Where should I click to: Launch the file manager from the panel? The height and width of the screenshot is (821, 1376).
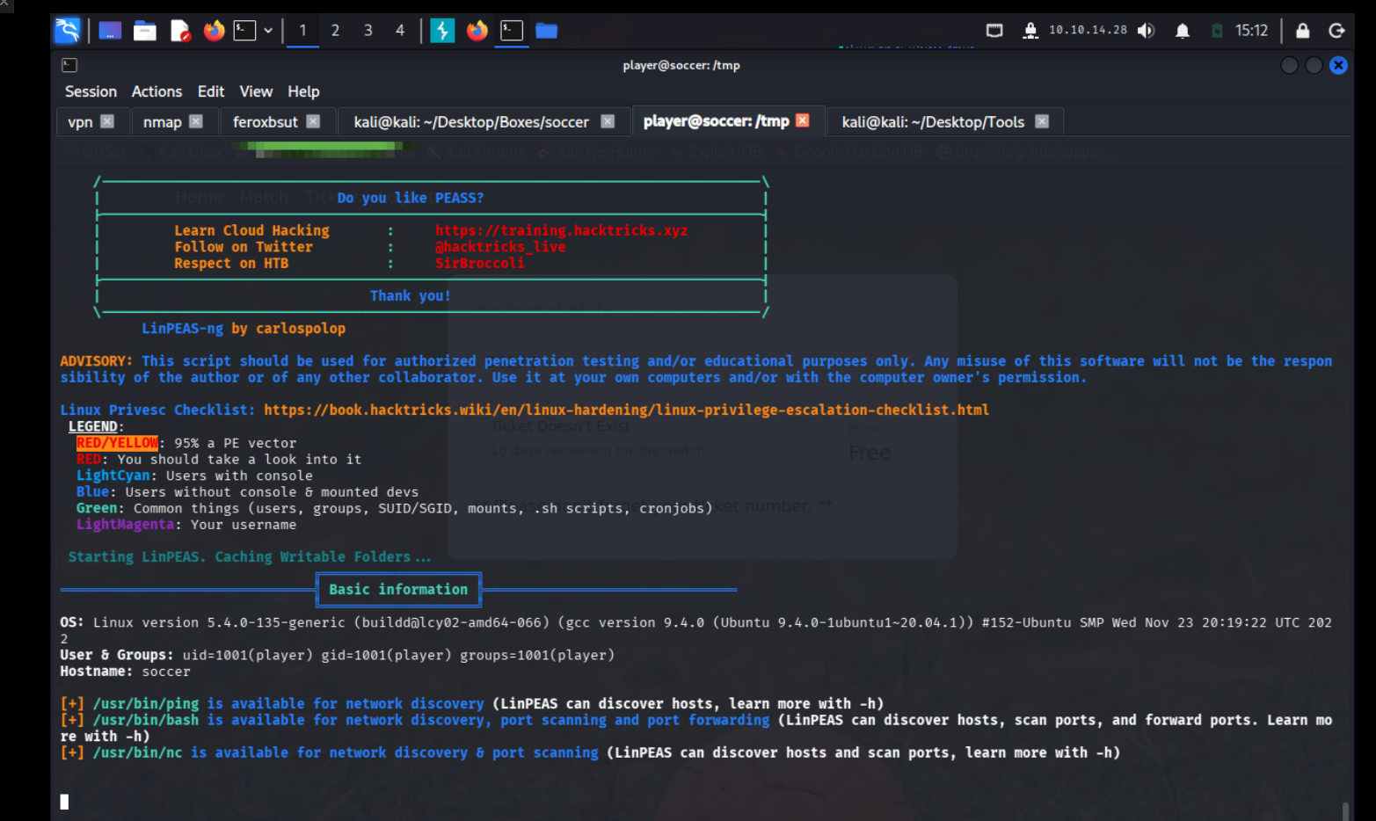(144, 31)
